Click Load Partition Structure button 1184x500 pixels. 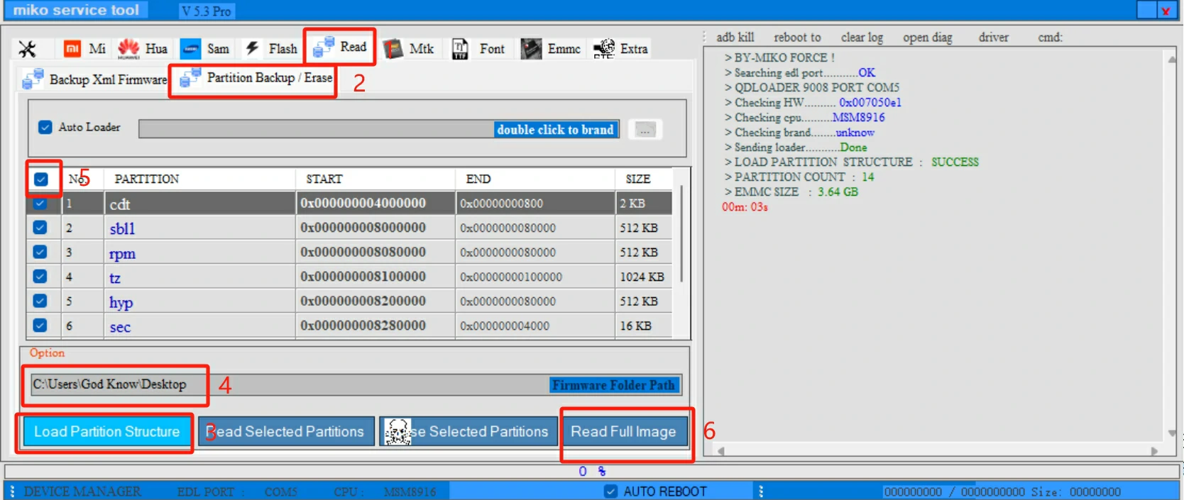click(107, 431)
